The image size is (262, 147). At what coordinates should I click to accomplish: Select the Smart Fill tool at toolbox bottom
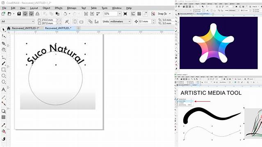click(4, 139)
